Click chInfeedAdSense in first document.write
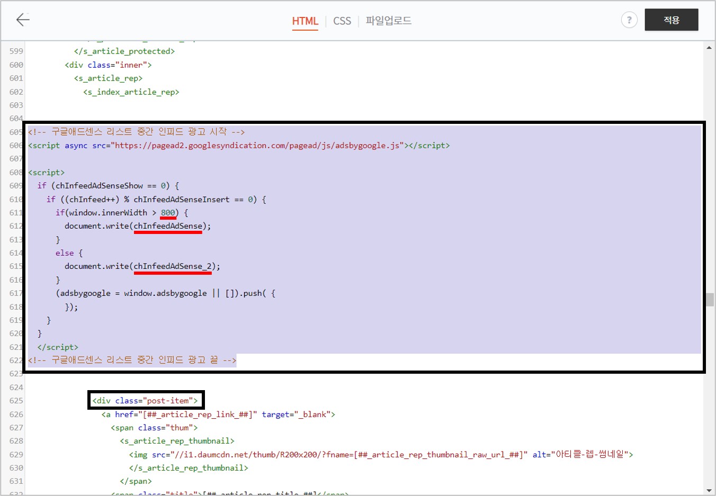The width and height of the screenshot is (716, 496). [x=168, y=226]
